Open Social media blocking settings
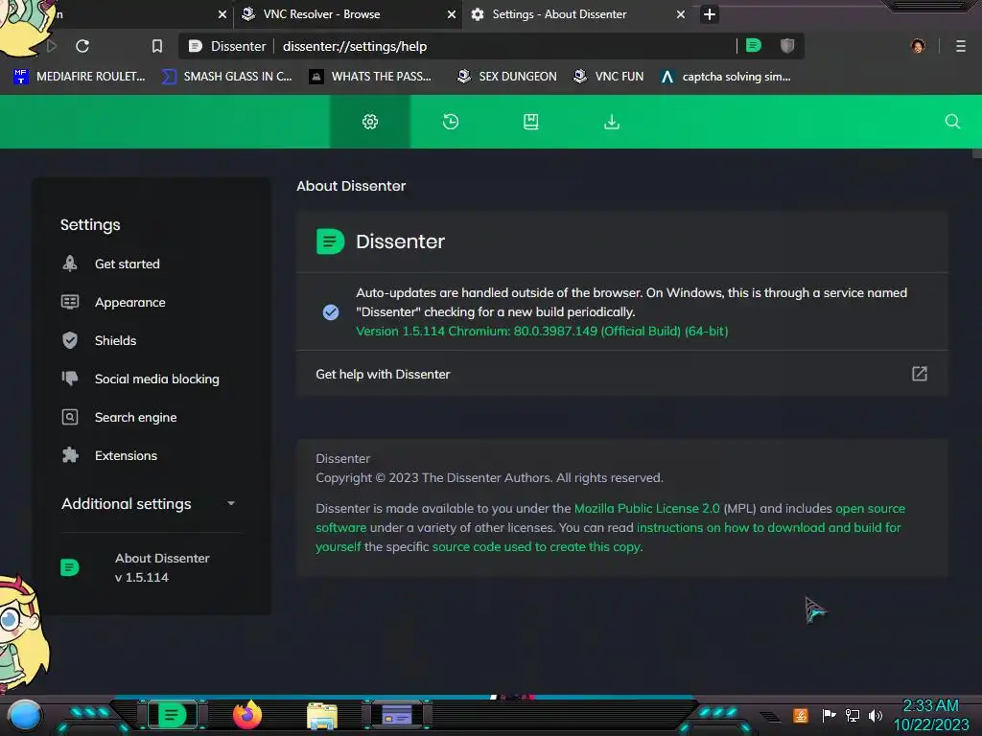This screenshot has height=736, width=982. coord(156,379)
